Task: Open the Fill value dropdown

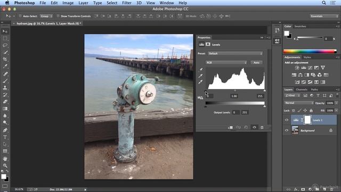Action: click(336, 110)
